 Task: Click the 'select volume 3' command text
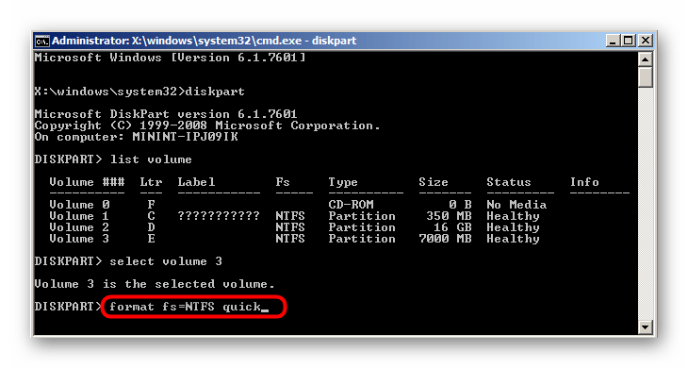[166, 261]
